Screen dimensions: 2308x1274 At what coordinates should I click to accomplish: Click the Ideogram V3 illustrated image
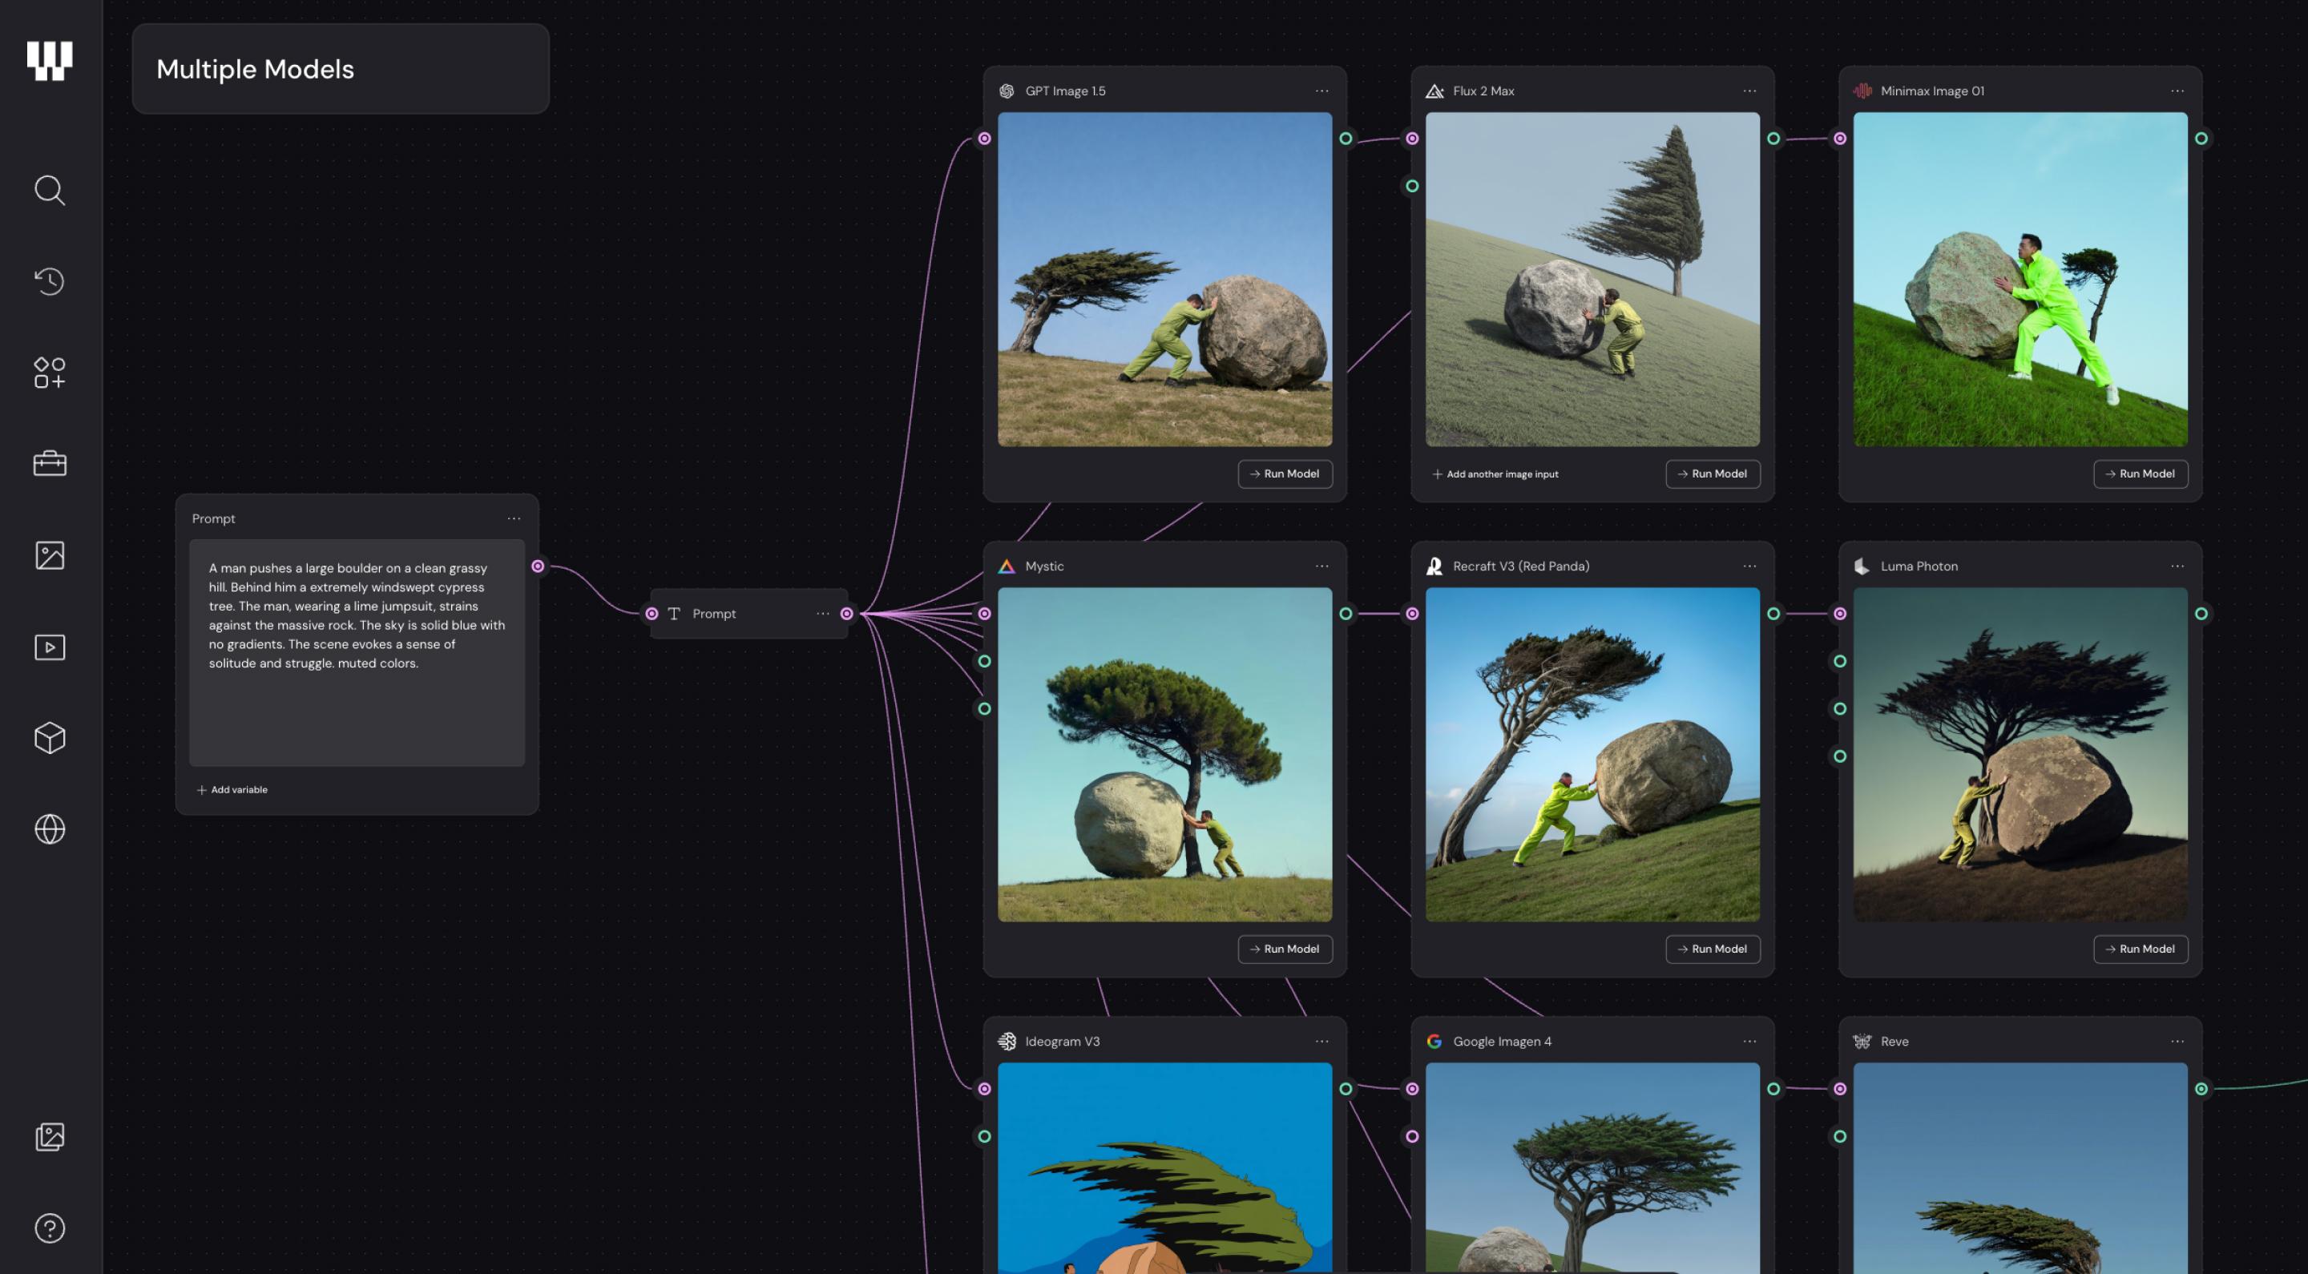coord(1164,1168)
